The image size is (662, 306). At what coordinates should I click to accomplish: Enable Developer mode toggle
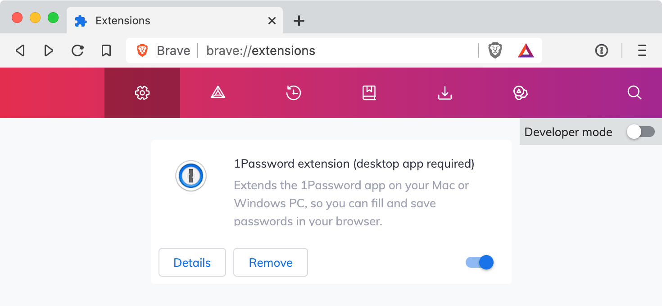point(641,132)
